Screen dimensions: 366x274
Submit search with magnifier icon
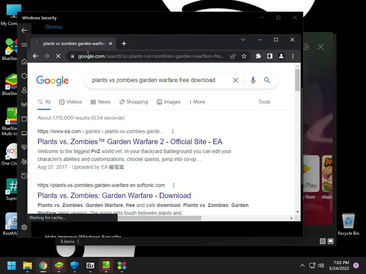(267, 80)
